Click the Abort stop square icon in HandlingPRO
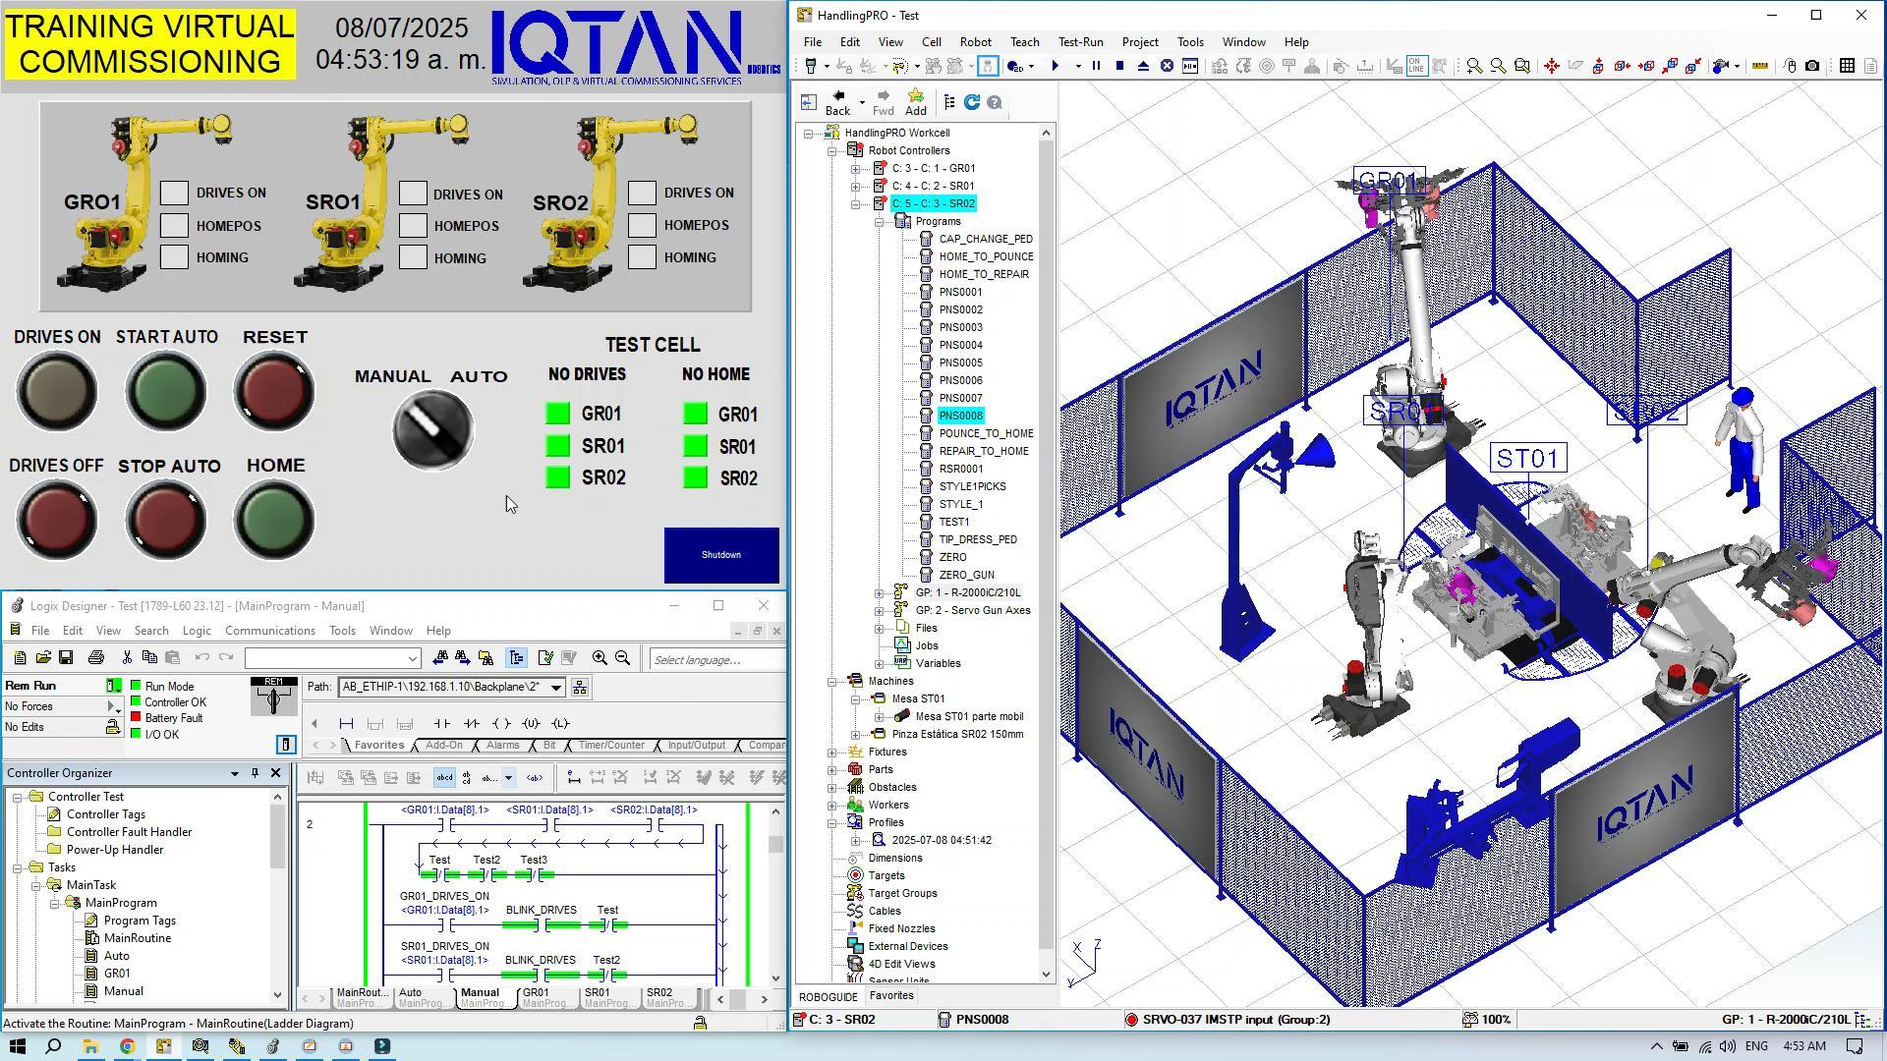Screen dimensions: 1887x1061 pyautogui.click(x=1119, y=66)
